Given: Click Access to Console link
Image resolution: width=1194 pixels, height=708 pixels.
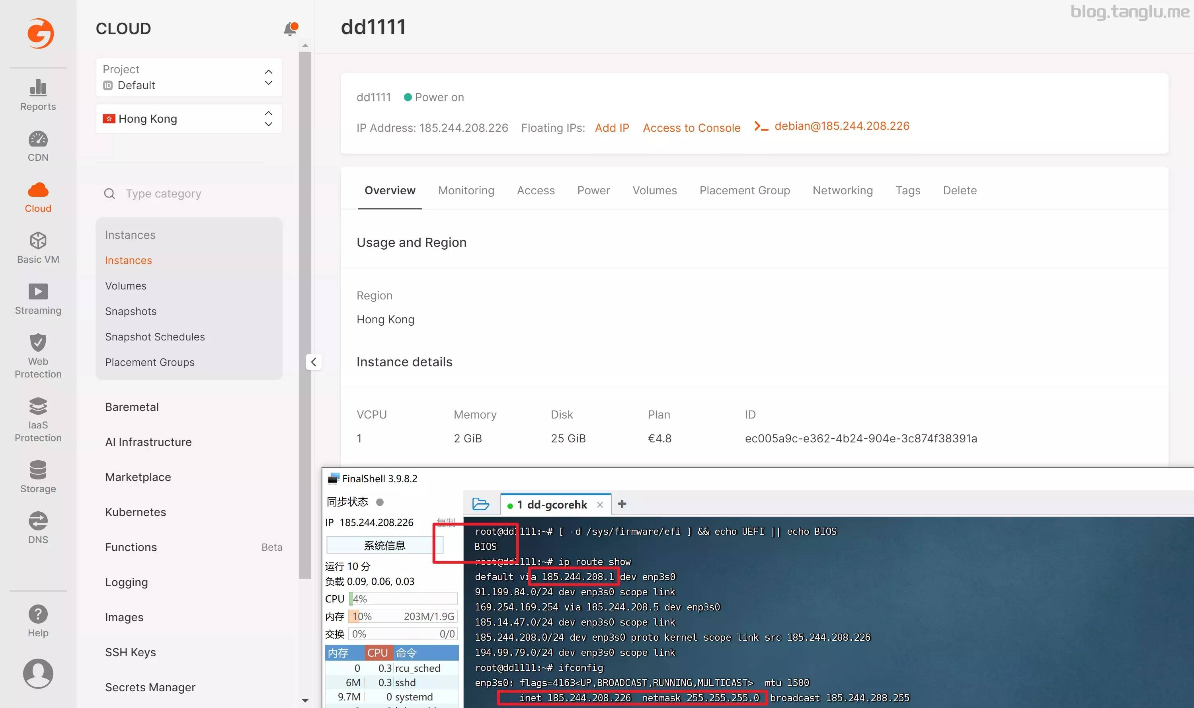Looking at the screenshot, I should point(691,128).
